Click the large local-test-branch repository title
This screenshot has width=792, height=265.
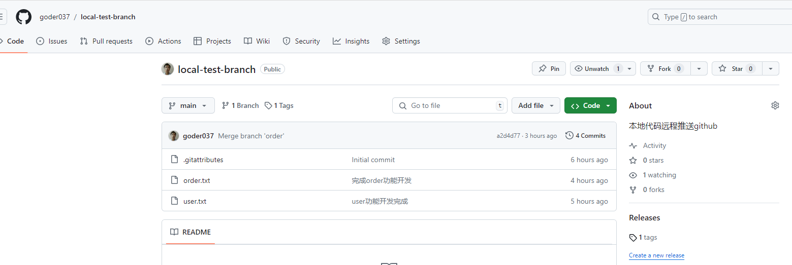pyautogui.click(x=217, y=69)
